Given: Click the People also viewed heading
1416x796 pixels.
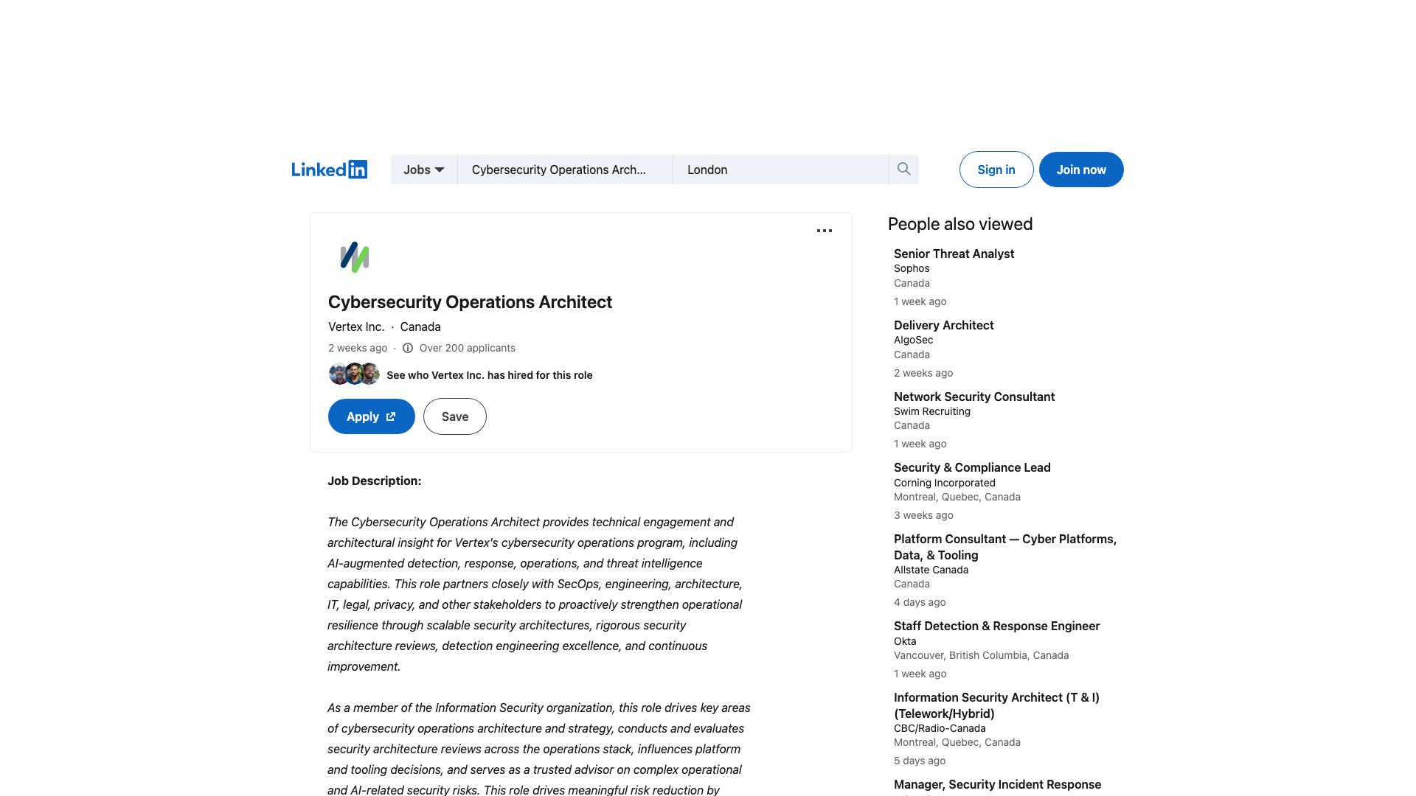Looking at the screenshot, I should [x=960, y=224].
